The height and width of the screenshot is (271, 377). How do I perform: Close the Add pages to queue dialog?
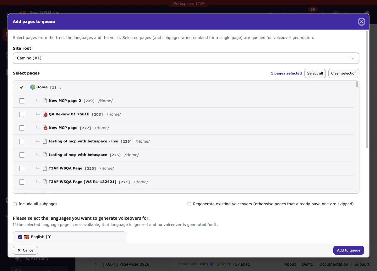(x=361, y=22)
